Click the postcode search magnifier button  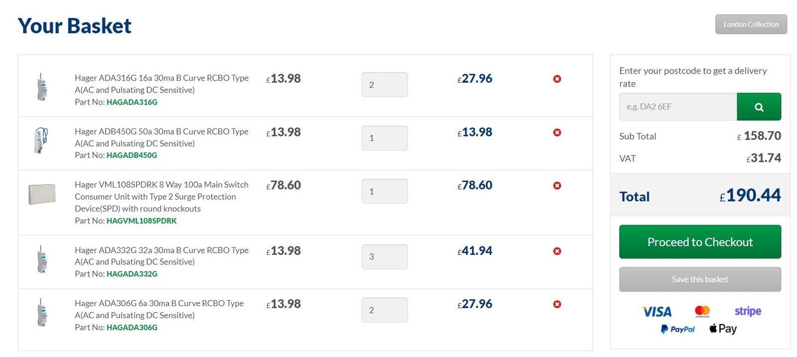(x=759, y=107)
